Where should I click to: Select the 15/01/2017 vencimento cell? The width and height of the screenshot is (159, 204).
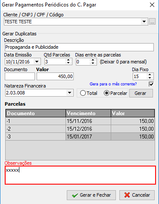tap(88, 137)
